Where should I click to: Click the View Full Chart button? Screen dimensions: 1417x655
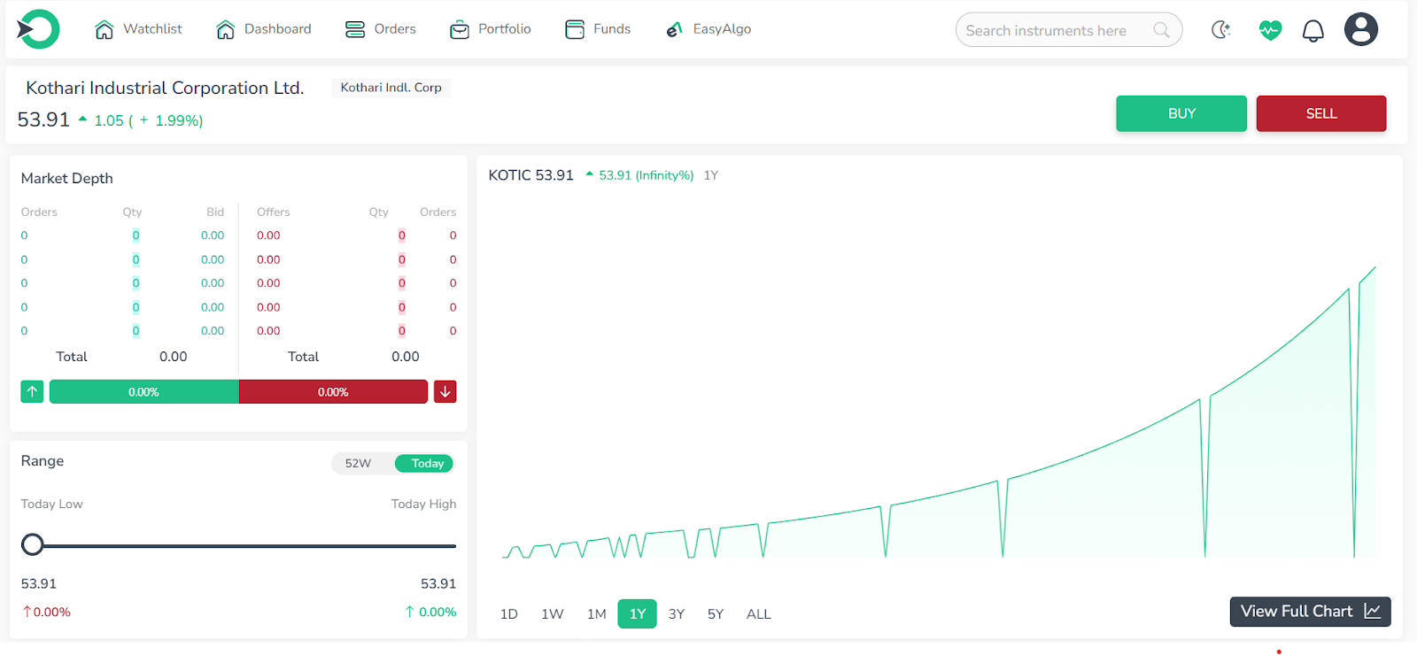pos(1311,612)
